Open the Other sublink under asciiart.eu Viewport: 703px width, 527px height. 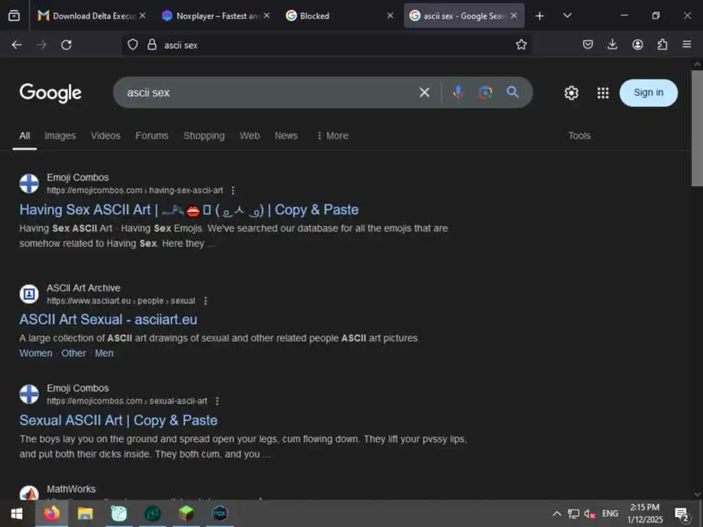coord(73,353)
